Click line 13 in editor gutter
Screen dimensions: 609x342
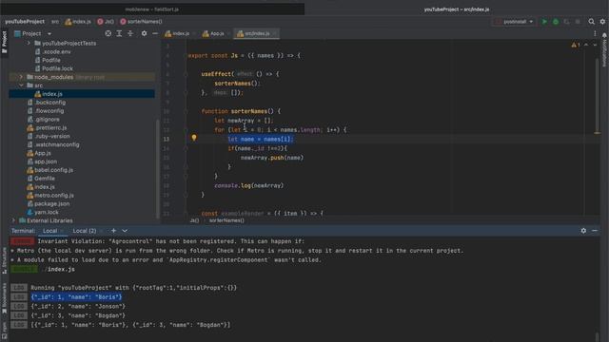coord(167,140)
